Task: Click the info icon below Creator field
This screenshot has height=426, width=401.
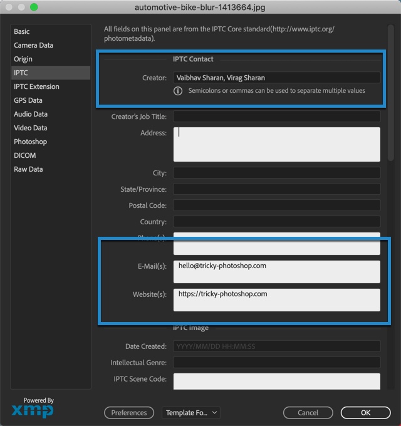Action: click(178, 91)
